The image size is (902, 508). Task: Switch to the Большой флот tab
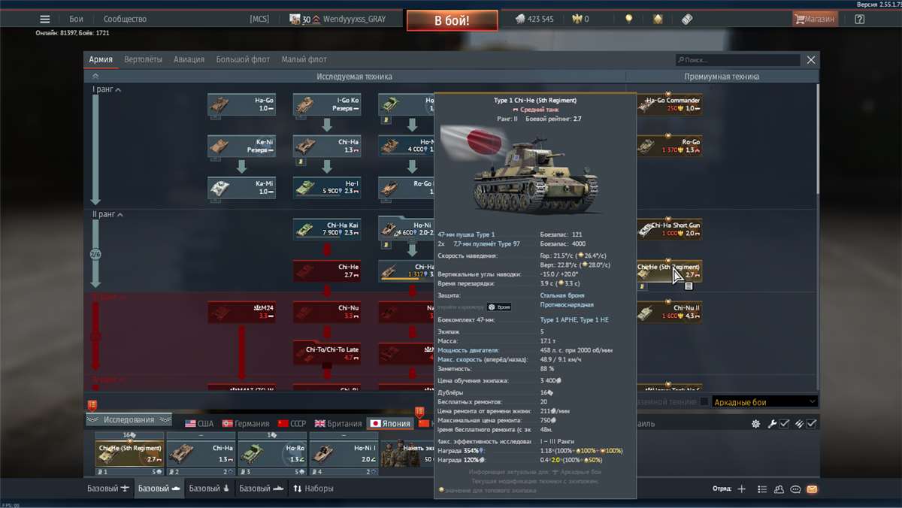point(243,59)
